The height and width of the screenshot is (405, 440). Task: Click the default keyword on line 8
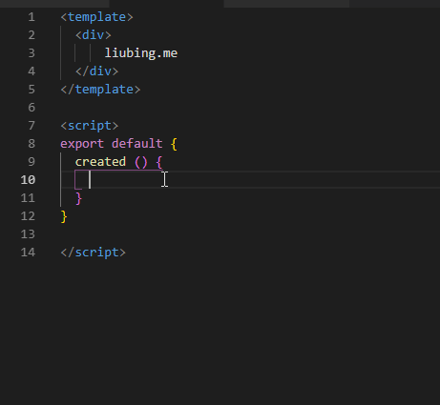137,144
